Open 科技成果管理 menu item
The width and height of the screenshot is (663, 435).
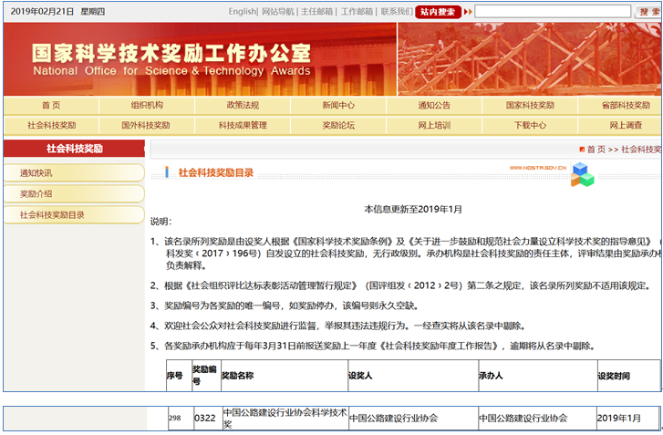243,125
